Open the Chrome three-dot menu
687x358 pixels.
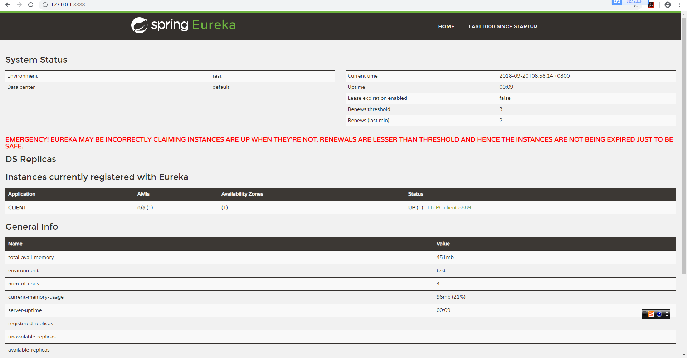679,5
